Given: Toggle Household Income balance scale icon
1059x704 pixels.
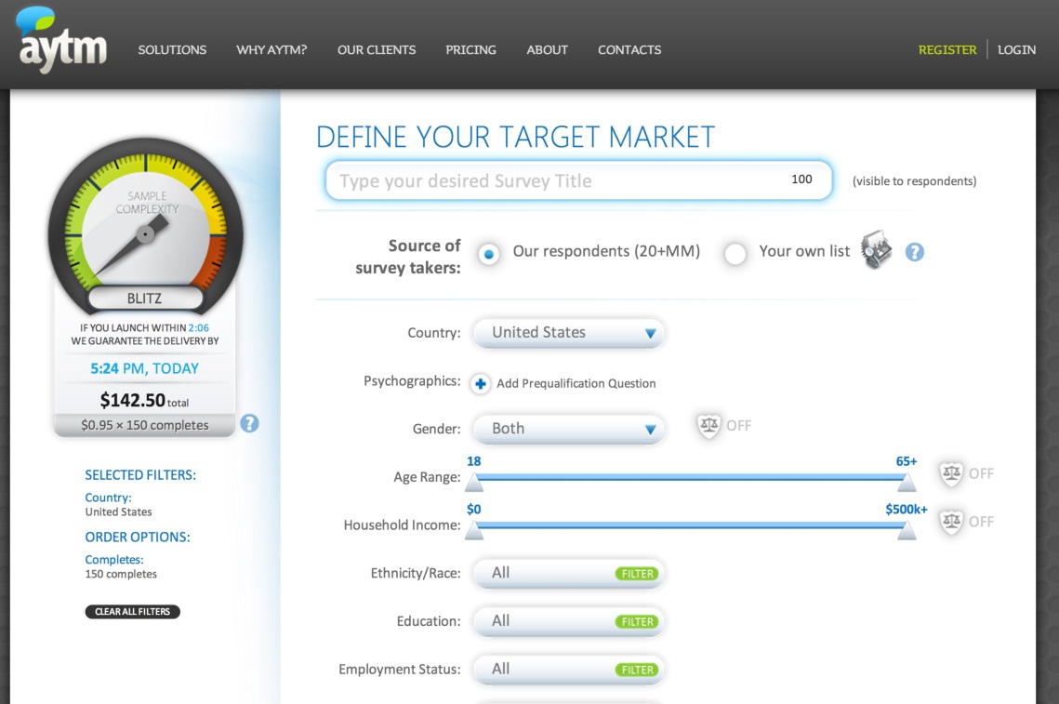Looking at the screenshot, I should pos(951,522).
